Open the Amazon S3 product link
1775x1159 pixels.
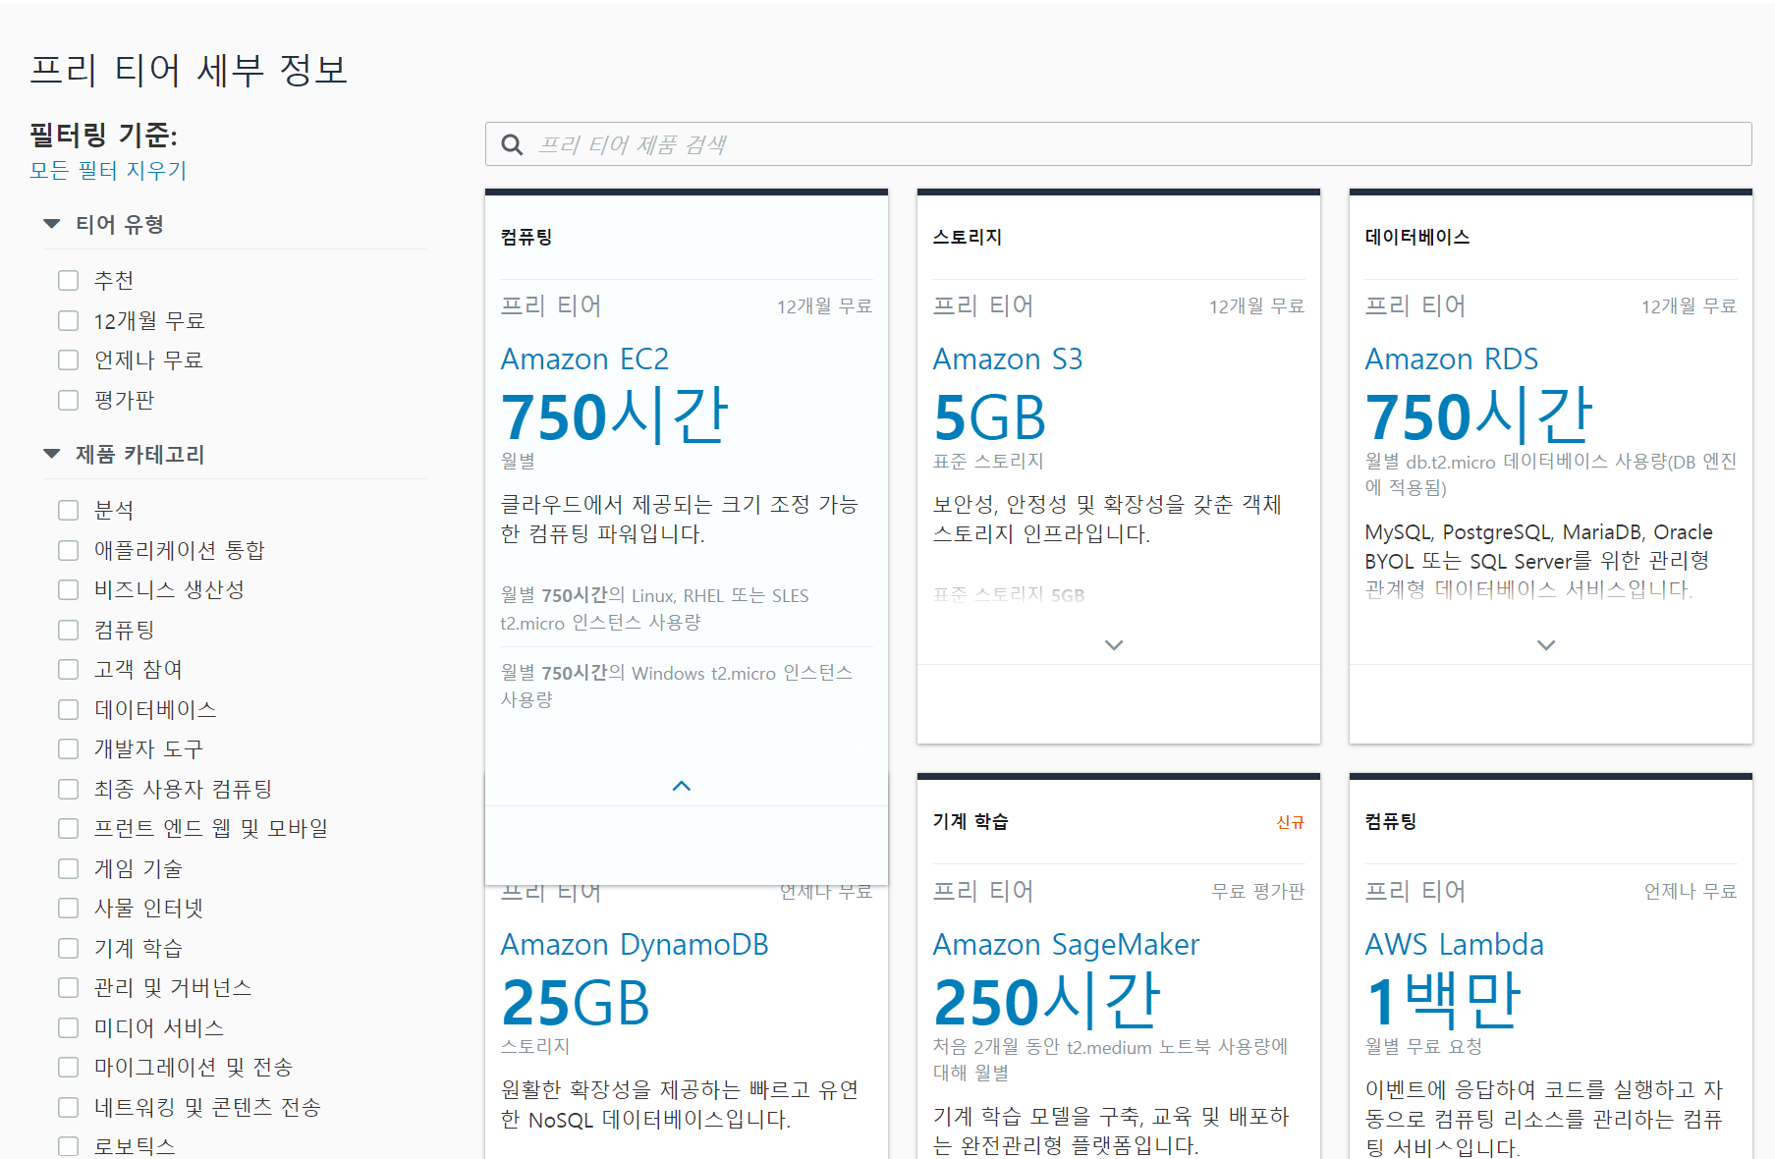click(x=1008, y=359)
